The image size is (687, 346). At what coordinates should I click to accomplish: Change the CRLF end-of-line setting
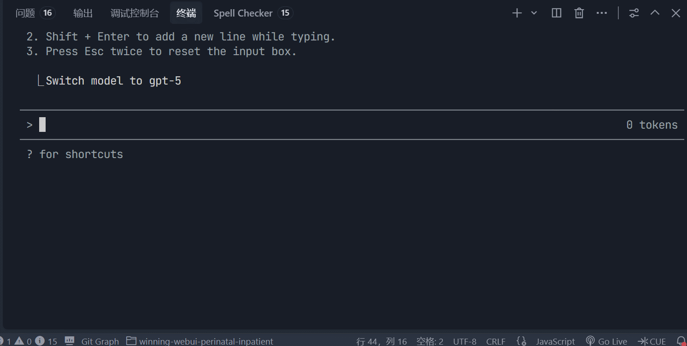click(496, 341)
